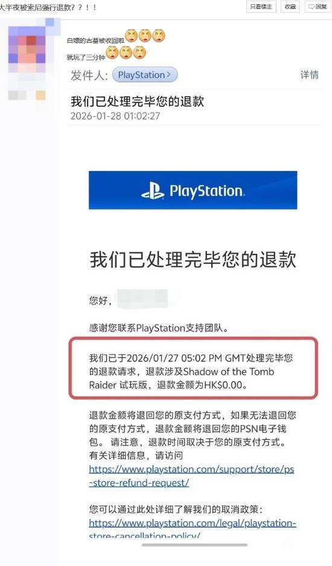Image resolution: width=332 pixels, height=566 pixels.
Task: Expand the PlayStation sender chip
Action: (x=145, y=75)
